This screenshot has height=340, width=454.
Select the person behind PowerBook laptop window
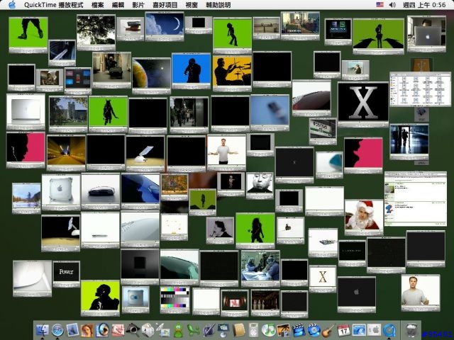click(x=426, y=33)
